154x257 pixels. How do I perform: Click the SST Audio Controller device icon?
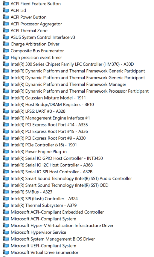click(6, 178)
